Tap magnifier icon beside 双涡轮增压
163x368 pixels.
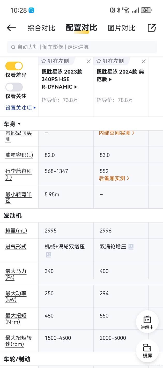(x=131, y=247)
